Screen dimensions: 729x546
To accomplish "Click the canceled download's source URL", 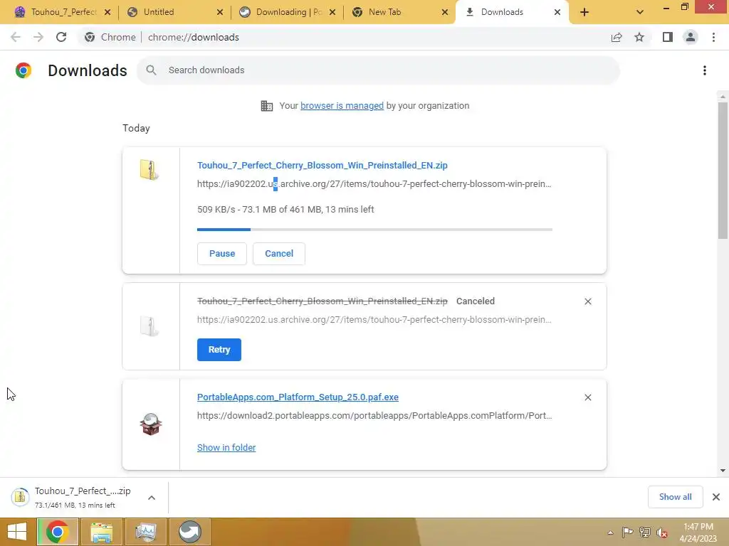I will coord(374,320).
